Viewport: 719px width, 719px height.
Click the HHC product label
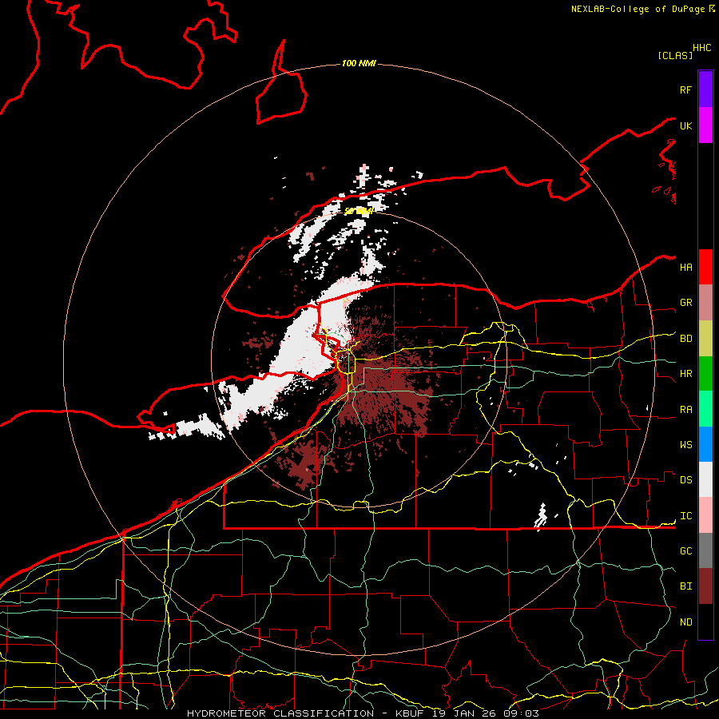click(x=701, y=48)
